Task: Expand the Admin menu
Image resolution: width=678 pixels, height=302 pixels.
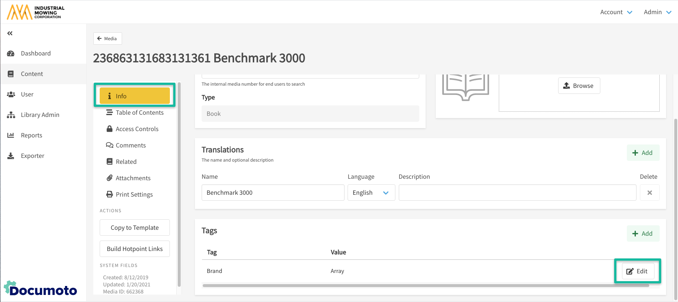Action: [x=657, y=12]
